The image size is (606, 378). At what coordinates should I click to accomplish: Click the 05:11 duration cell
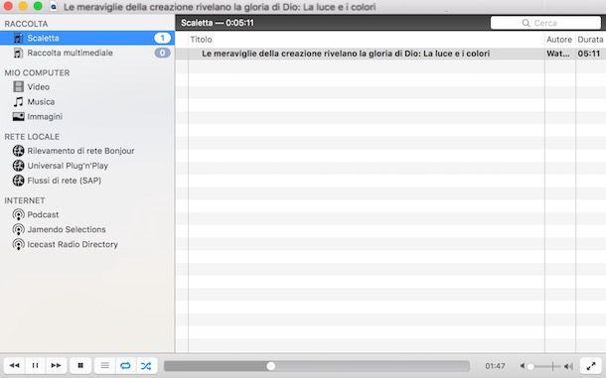point(589,54)
